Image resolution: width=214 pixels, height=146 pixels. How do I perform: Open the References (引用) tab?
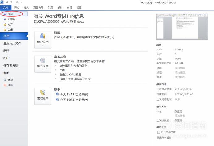tap(50, 8)
